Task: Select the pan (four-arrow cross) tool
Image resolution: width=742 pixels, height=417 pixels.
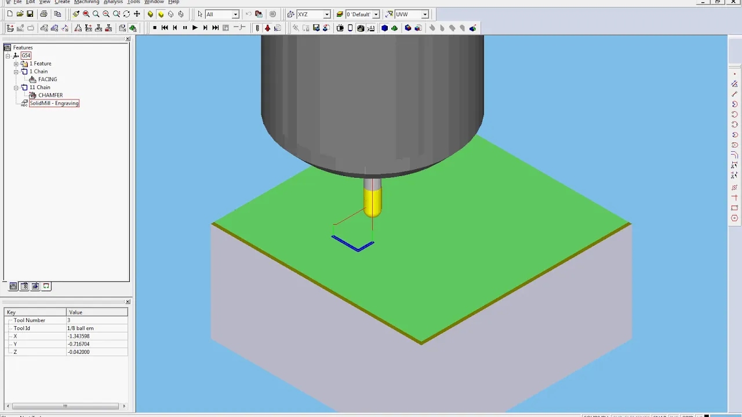Action: pyautogui.click(x=137, y=14)
